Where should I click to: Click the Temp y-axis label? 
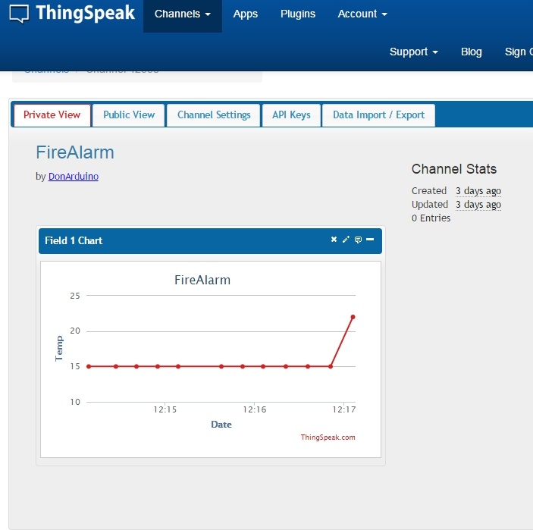coord(59,349)
